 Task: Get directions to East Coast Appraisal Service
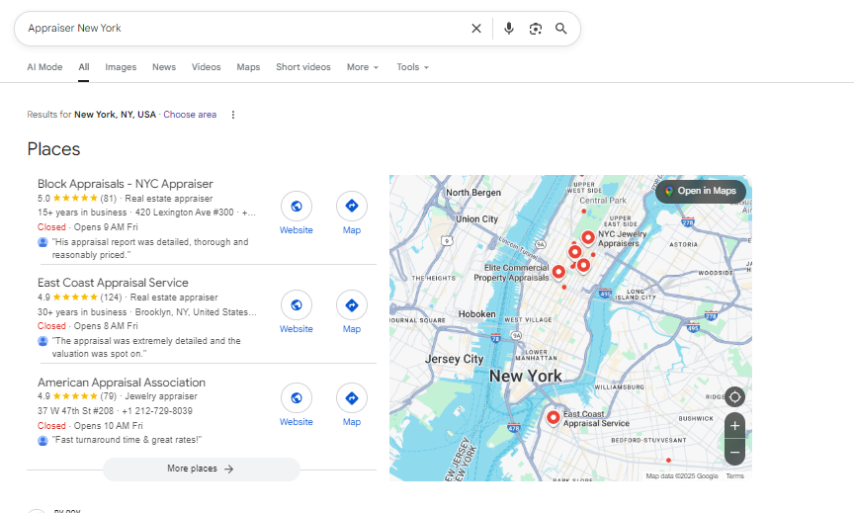click(x=351, y=305)
